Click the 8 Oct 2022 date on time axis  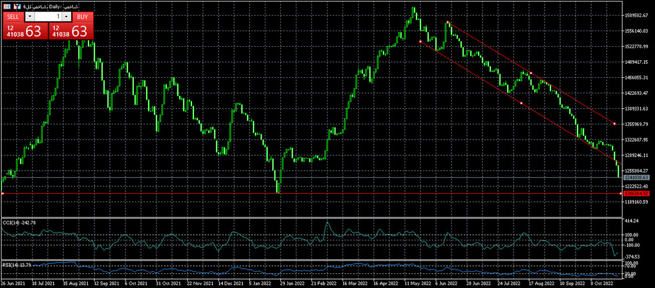coord(602,283)
